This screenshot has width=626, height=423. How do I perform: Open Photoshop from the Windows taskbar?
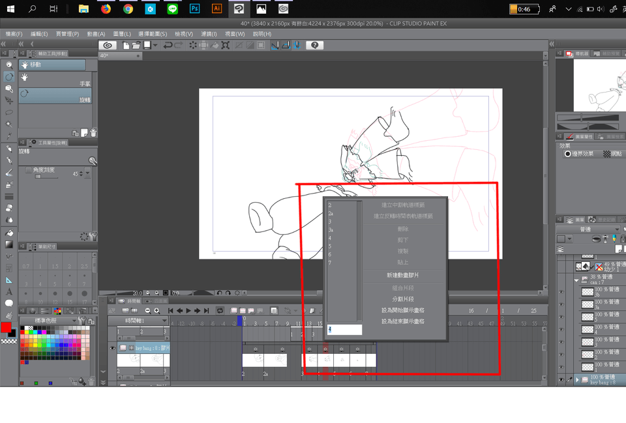[x=194, y=9]
